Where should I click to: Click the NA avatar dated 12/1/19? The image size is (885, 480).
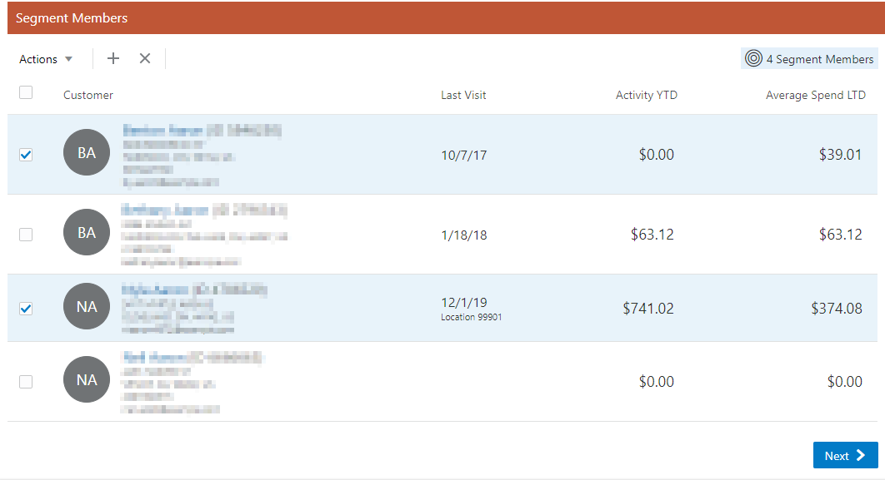(x=87, y=306)
